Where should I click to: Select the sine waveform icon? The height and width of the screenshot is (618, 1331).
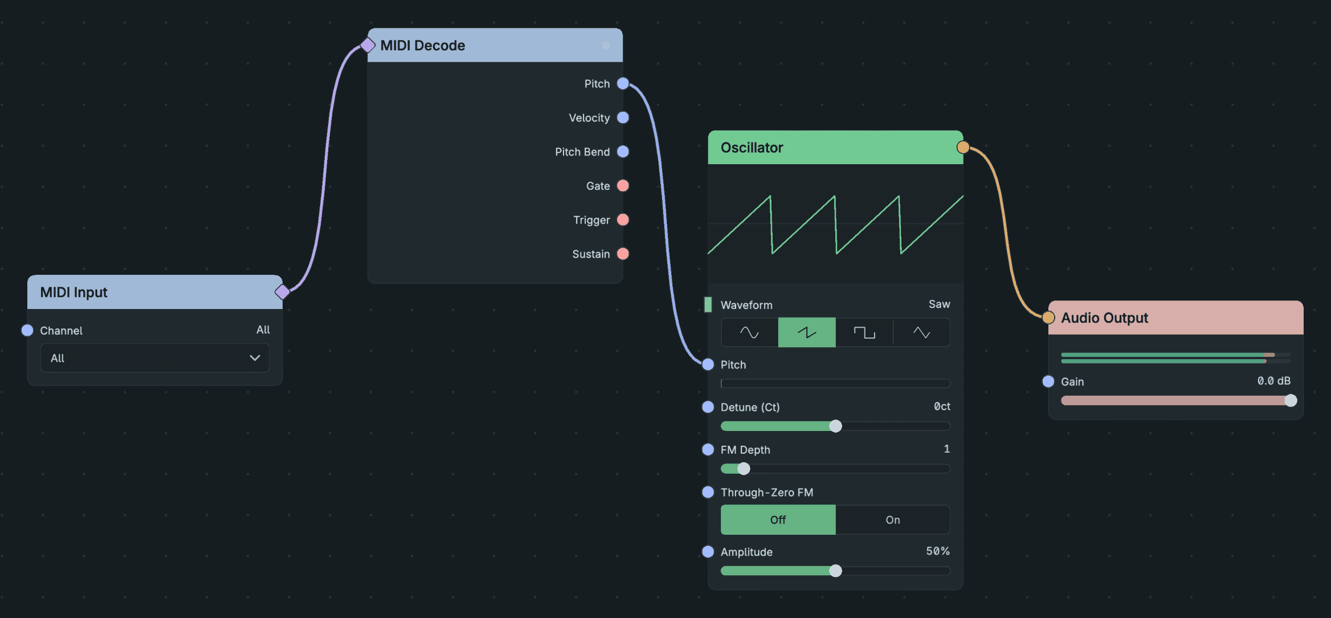coord(749,332)
